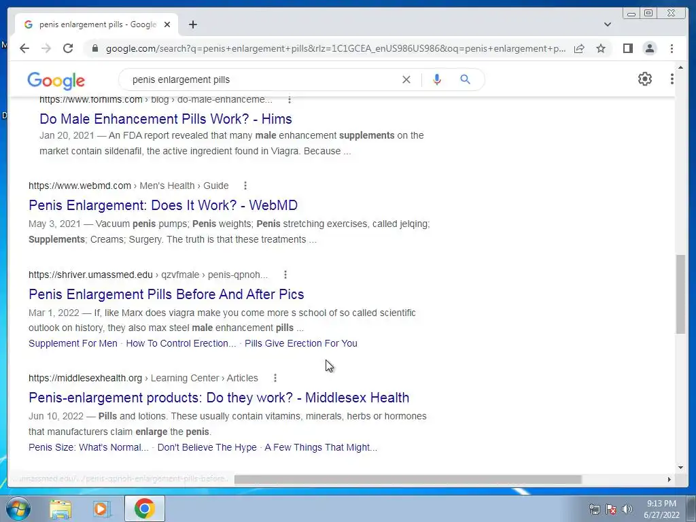Open the Middlesex Health result title
This screenshot has width=696, height=522.
(219, 398)
